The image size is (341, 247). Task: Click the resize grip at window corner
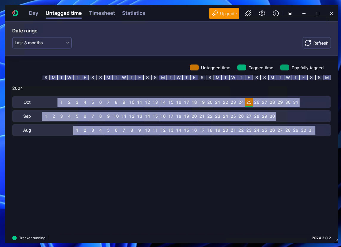pos(336,241)
